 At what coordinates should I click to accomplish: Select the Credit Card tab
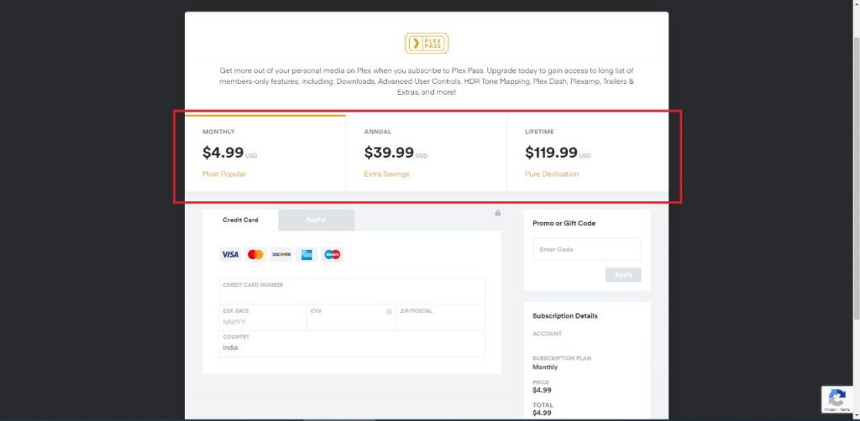(240, 220)
